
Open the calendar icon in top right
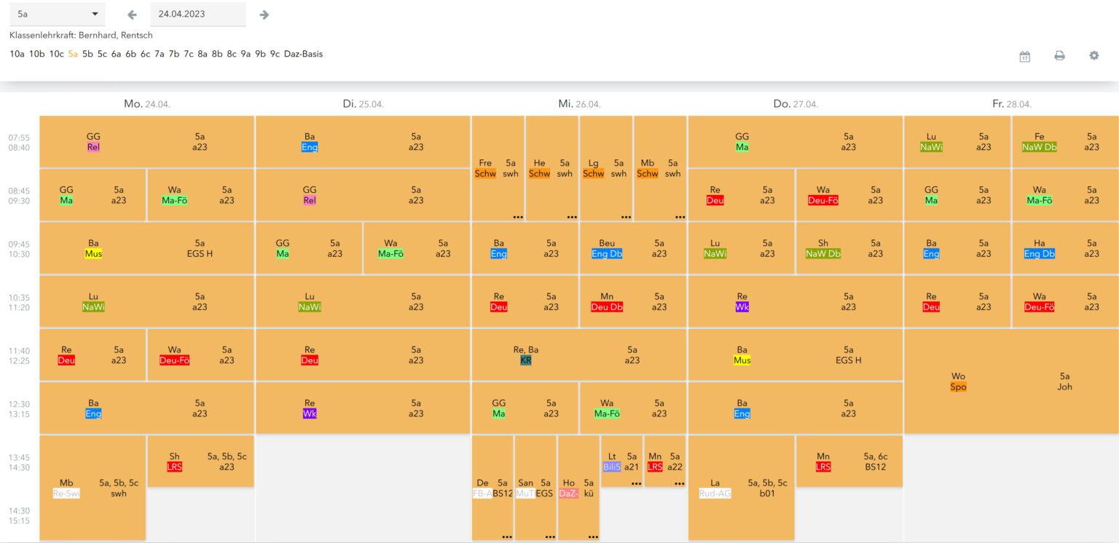[1025, 56]
